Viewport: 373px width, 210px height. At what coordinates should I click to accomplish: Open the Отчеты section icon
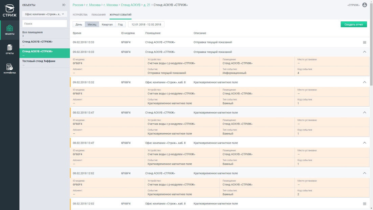pyautogui.click(x=9, y=49)
